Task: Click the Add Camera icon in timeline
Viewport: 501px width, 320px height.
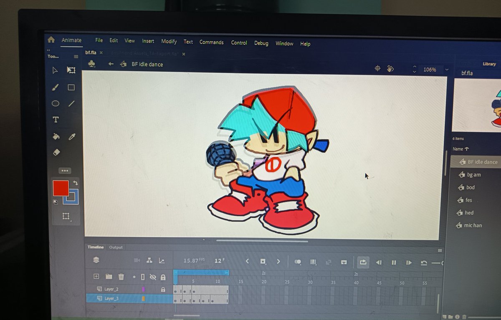Action: coord(137,261)
